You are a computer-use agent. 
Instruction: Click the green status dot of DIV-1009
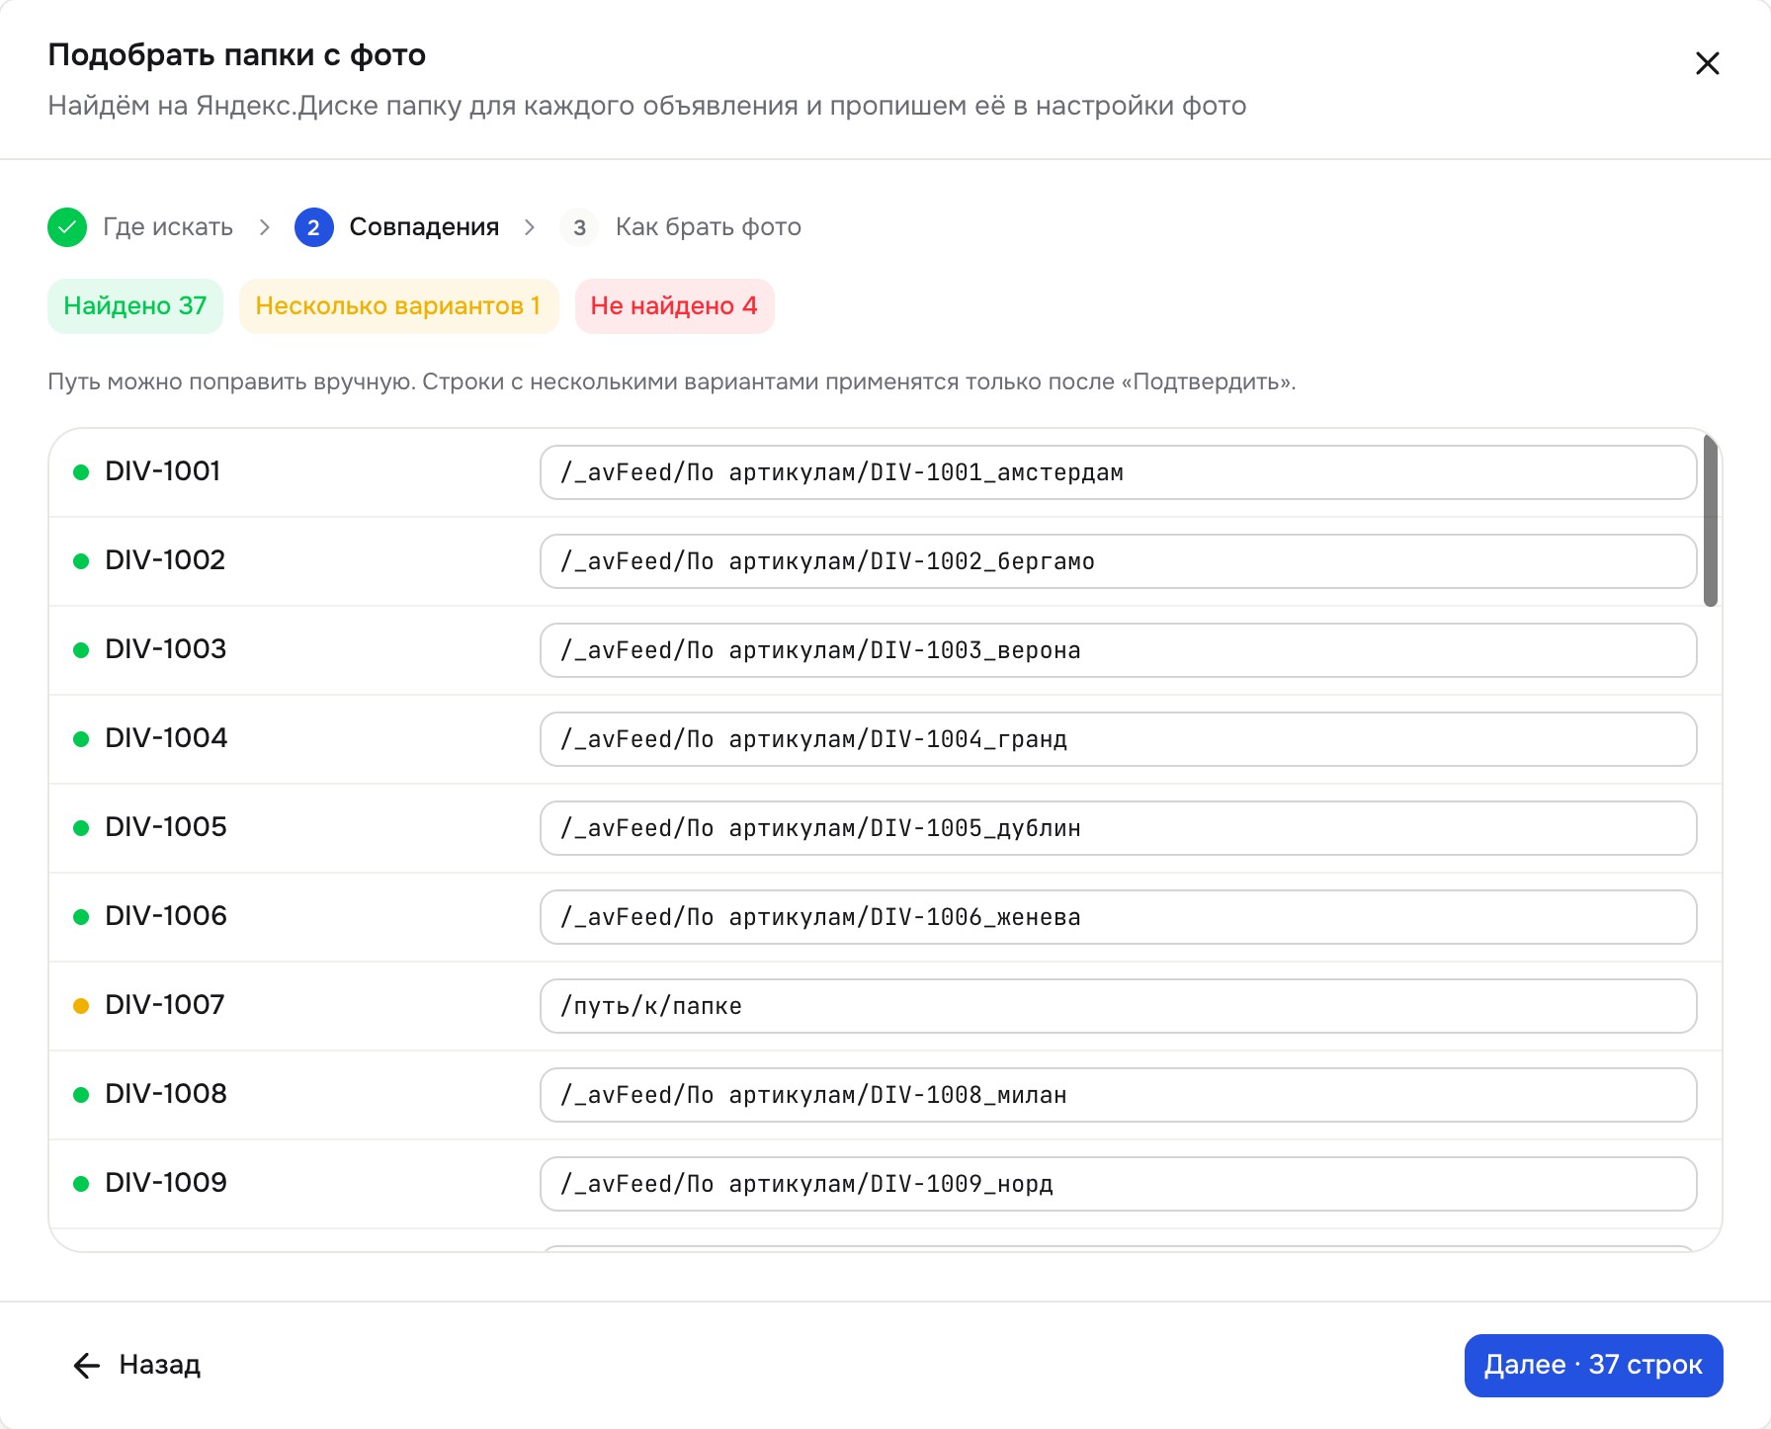[81, 1184]
